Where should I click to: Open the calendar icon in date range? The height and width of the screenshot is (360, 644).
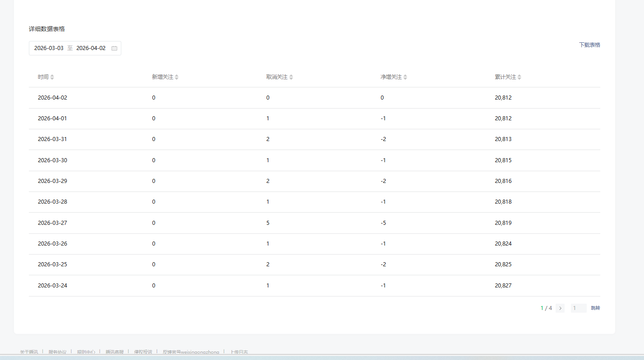pos(114,48)
